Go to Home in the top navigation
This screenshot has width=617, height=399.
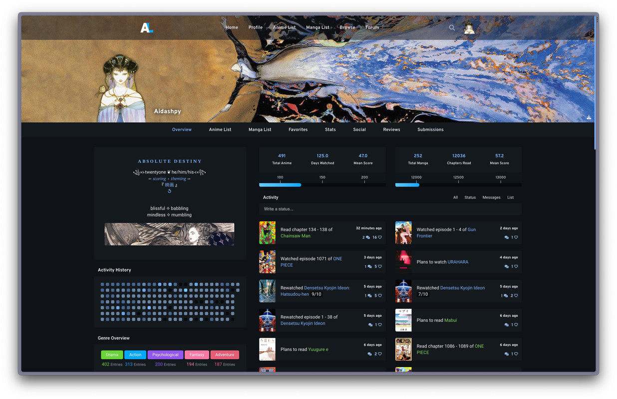point(232,27)
